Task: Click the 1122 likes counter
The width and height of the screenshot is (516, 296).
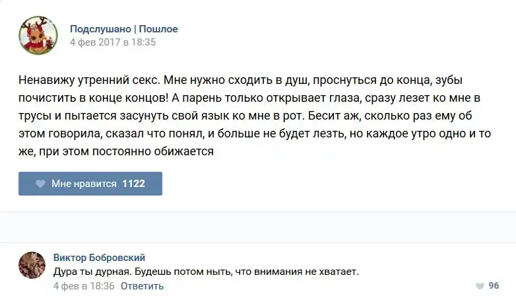Action: 133,184
